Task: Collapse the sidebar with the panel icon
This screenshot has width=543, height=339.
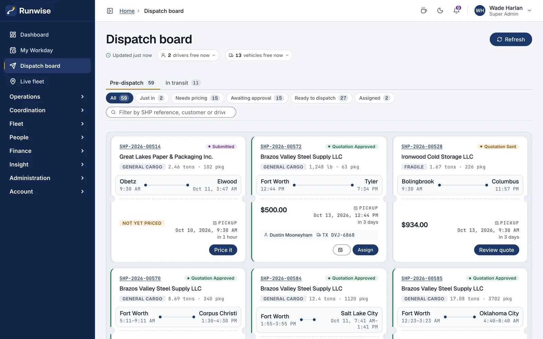Action: (110, 11)
